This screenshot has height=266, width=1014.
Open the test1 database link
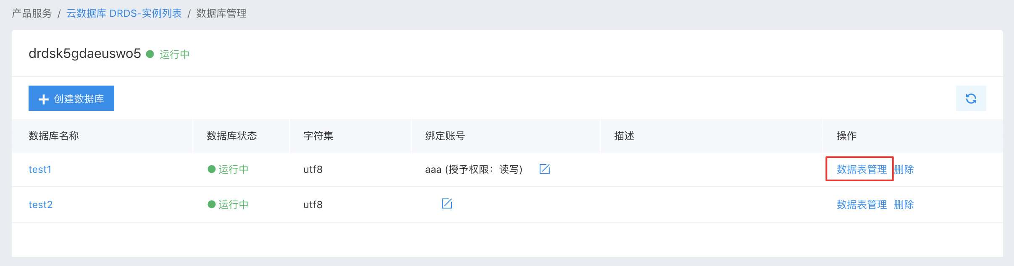tap(40, 170)
